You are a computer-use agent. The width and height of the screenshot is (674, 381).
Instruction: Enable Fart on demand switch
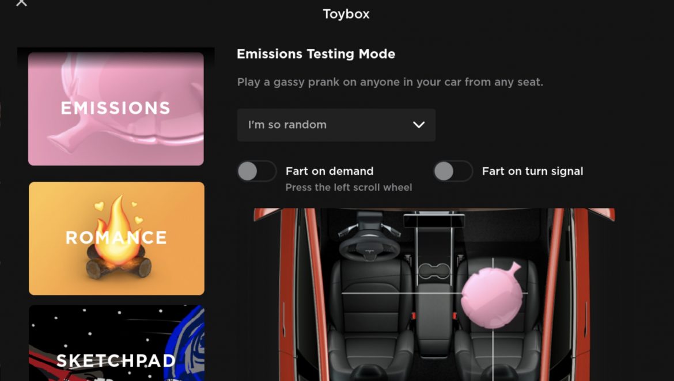pos(256,171)
